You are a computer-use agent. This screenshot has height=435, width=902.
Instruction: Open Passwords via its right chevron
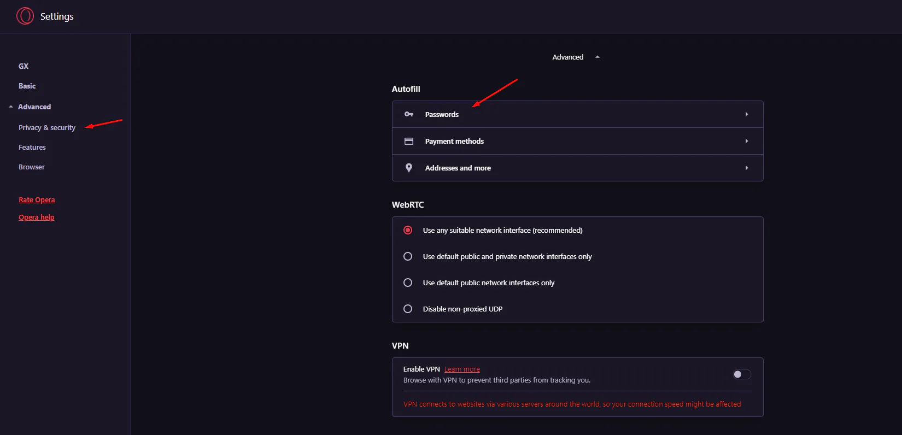(747, 114)
